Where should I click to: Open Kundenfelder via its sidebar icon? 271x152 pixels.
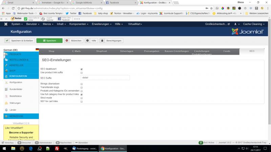(6, 89)
